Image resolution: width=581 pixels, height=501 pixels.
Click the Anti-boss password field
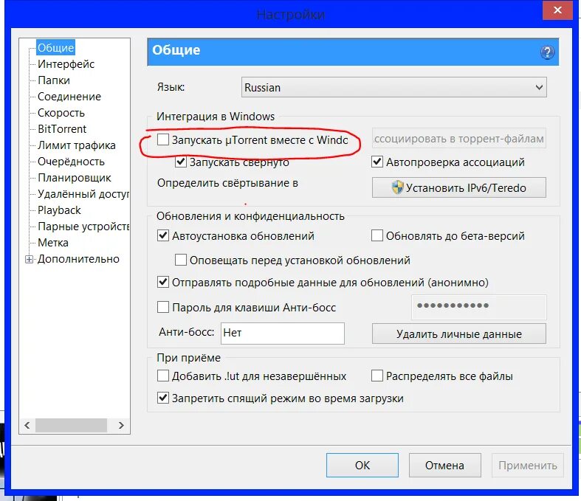click(478, 307)
